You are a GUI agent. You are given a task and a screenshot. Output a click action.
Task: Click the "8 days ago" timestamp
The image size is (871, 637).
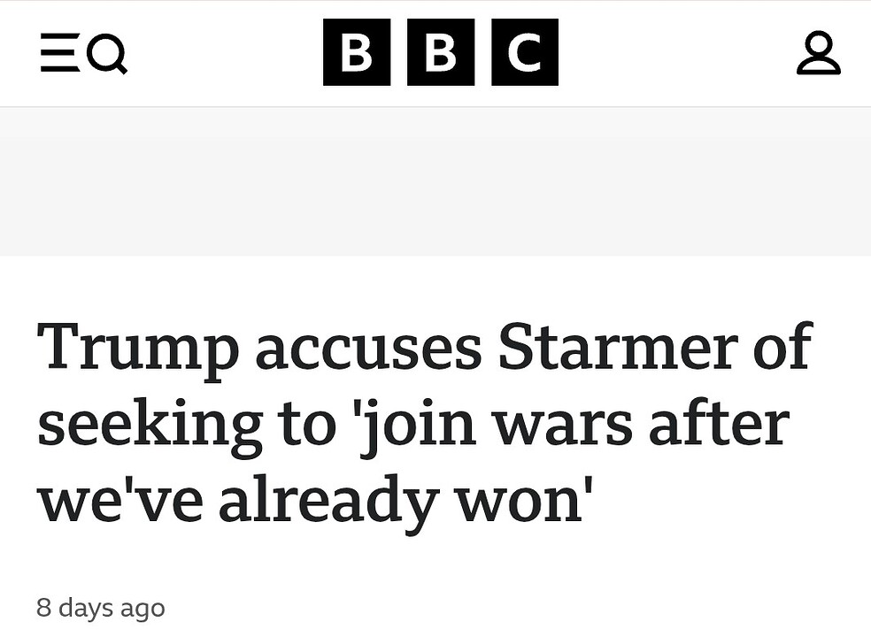[100, 608]
